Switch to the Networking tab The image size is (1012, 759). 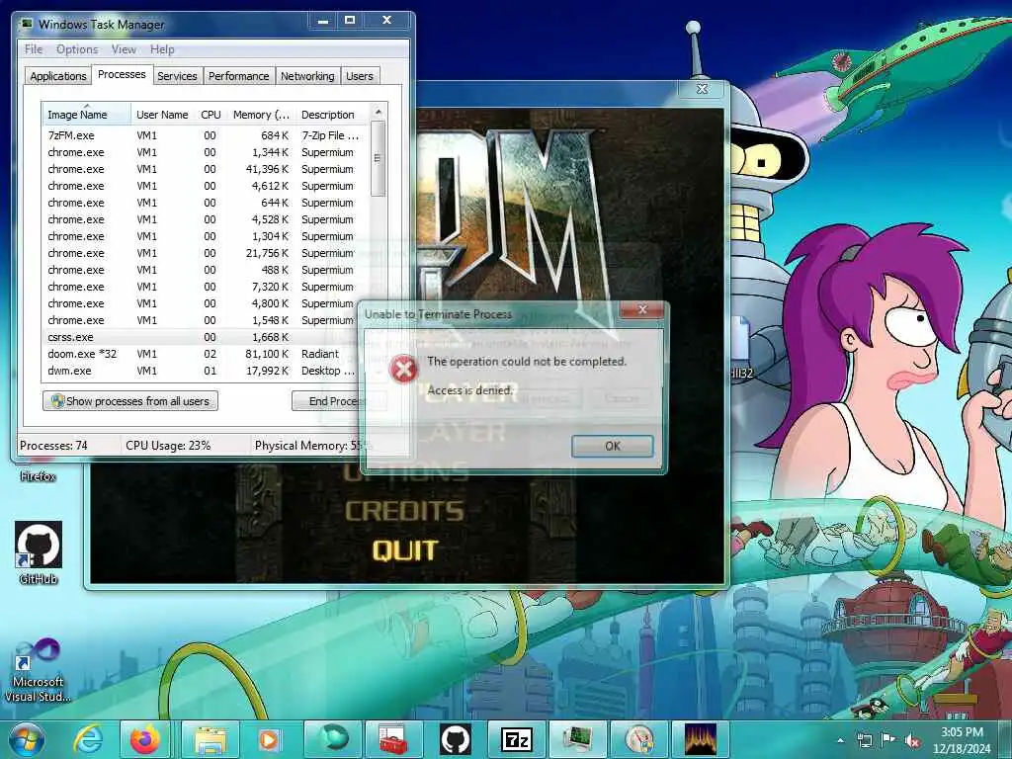click(x=307, y=75)
